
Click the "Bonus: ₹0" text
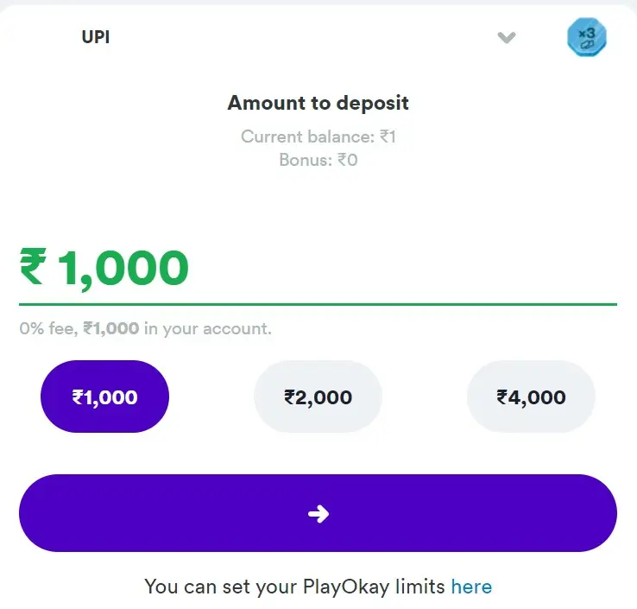(318, 160)
